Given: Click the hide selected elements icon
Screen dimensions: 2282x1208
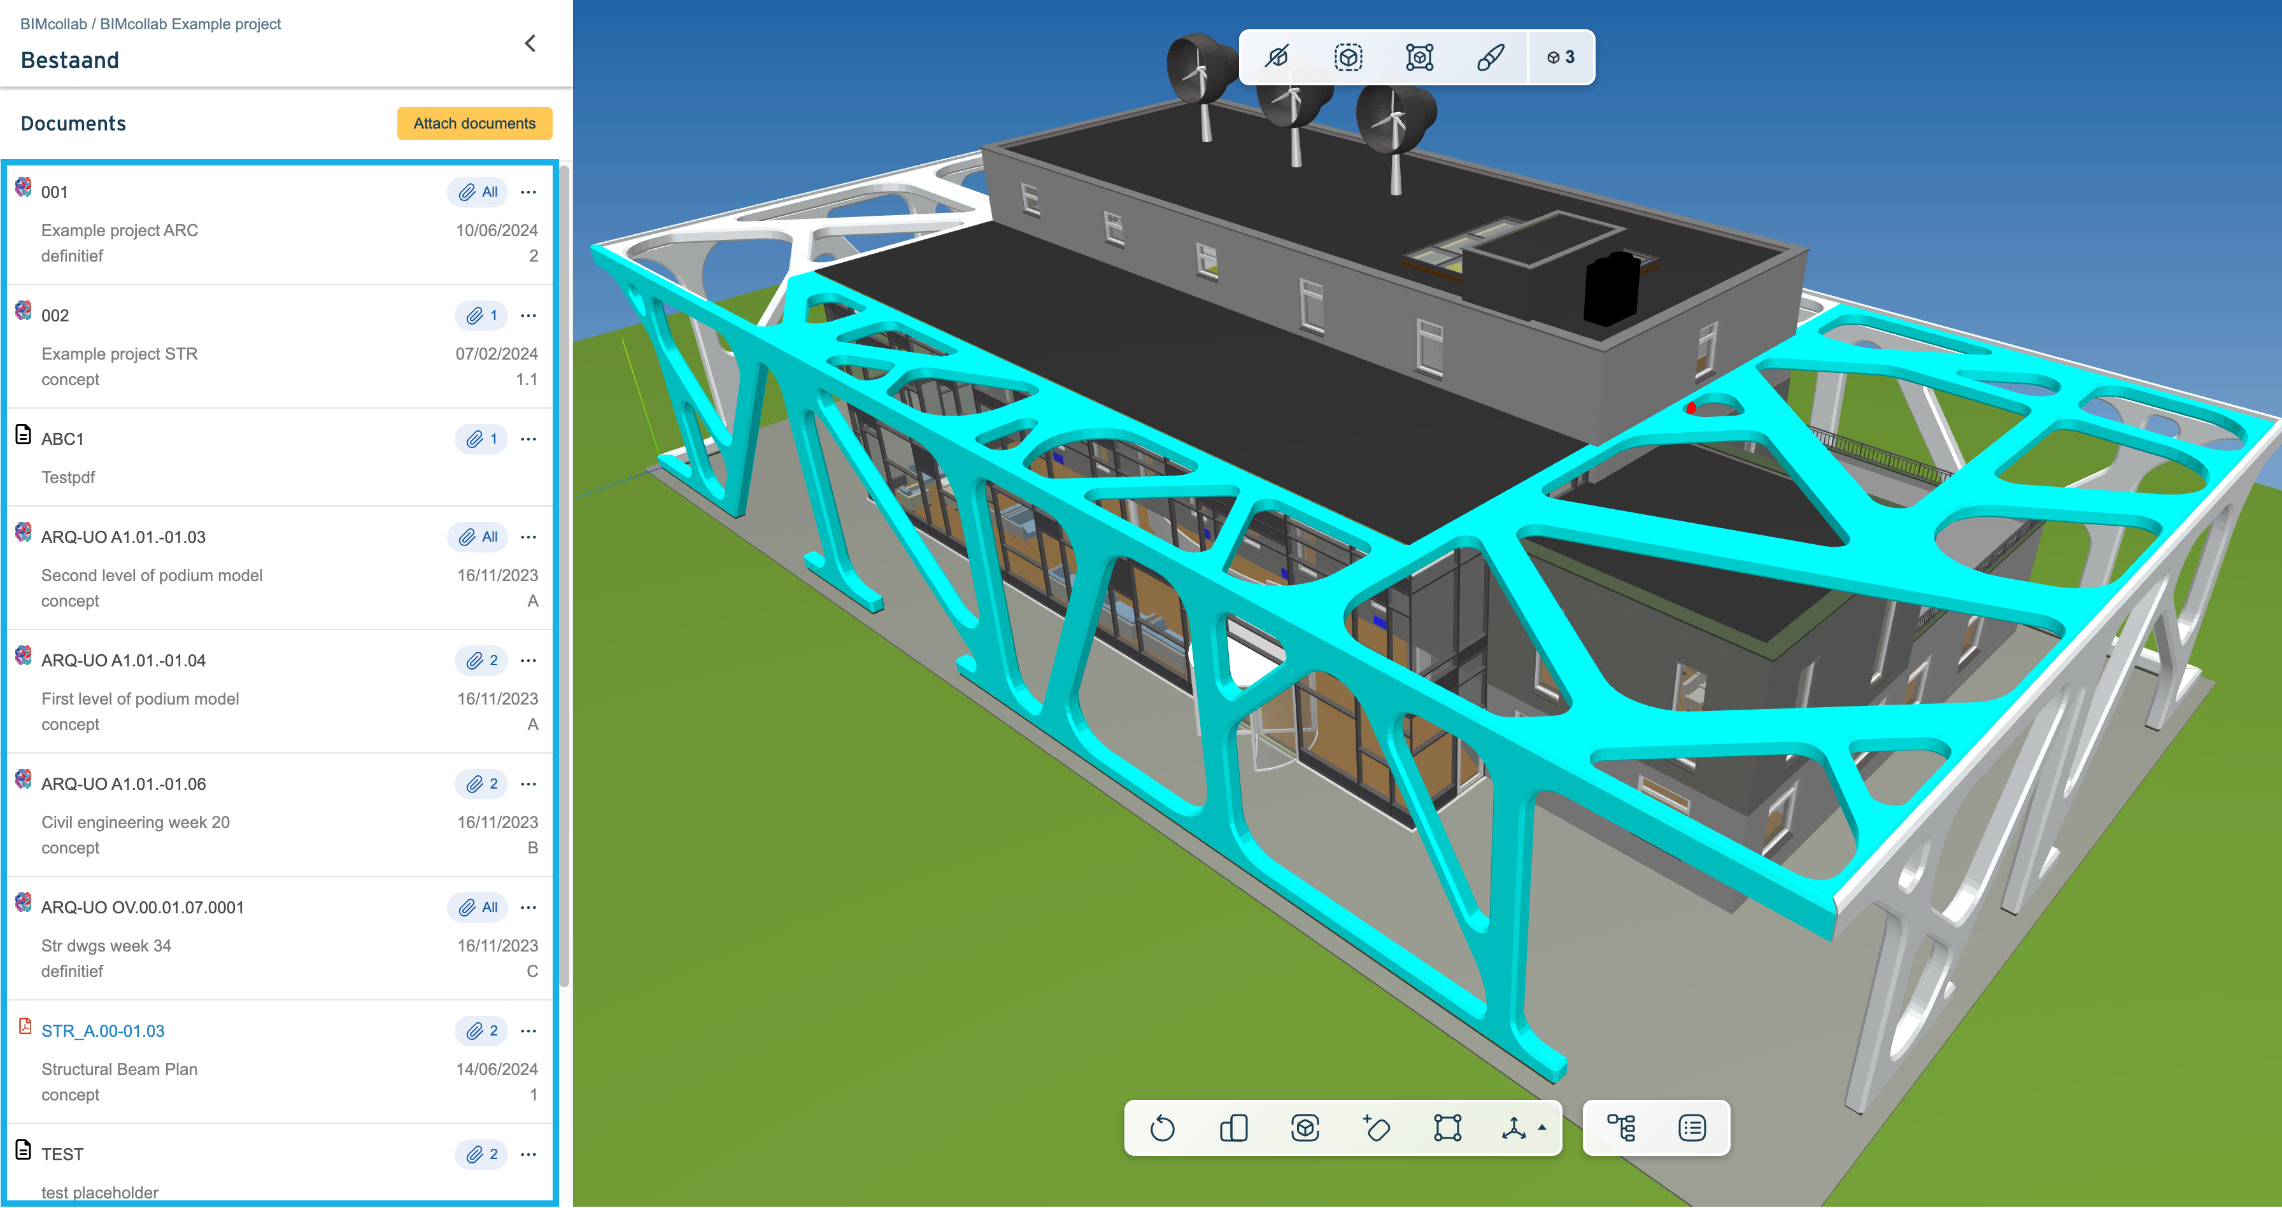Looking at the screenshot, I should (x=1277, y=57).
